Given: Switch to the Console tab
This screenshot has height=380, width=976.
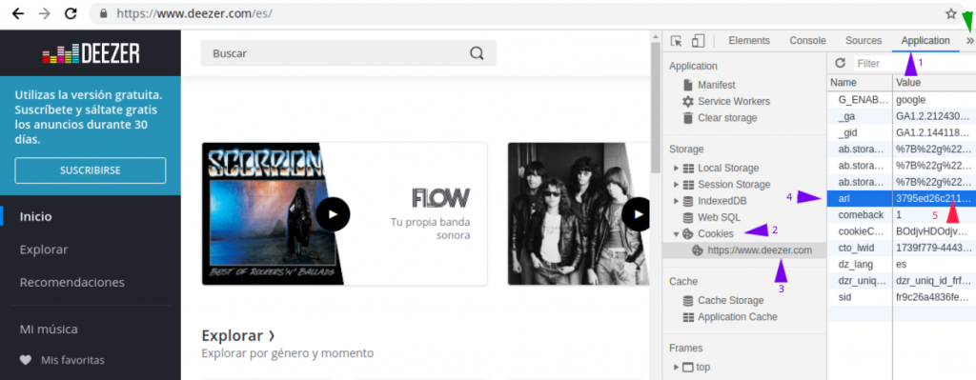Looking at the screenshot, I should [807, 40].
